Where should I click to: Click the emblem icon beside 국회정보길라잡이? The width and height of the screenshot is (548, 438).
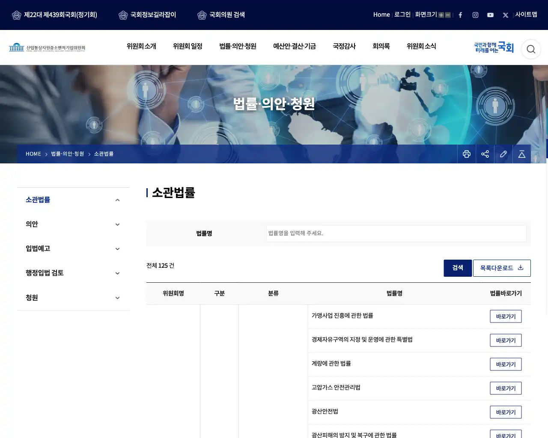tap(123, 15)
